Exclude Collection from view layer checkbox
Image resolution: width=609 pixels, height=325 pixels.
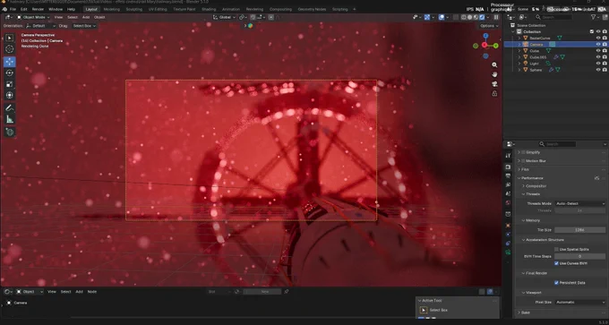click(x=592, y=31)
